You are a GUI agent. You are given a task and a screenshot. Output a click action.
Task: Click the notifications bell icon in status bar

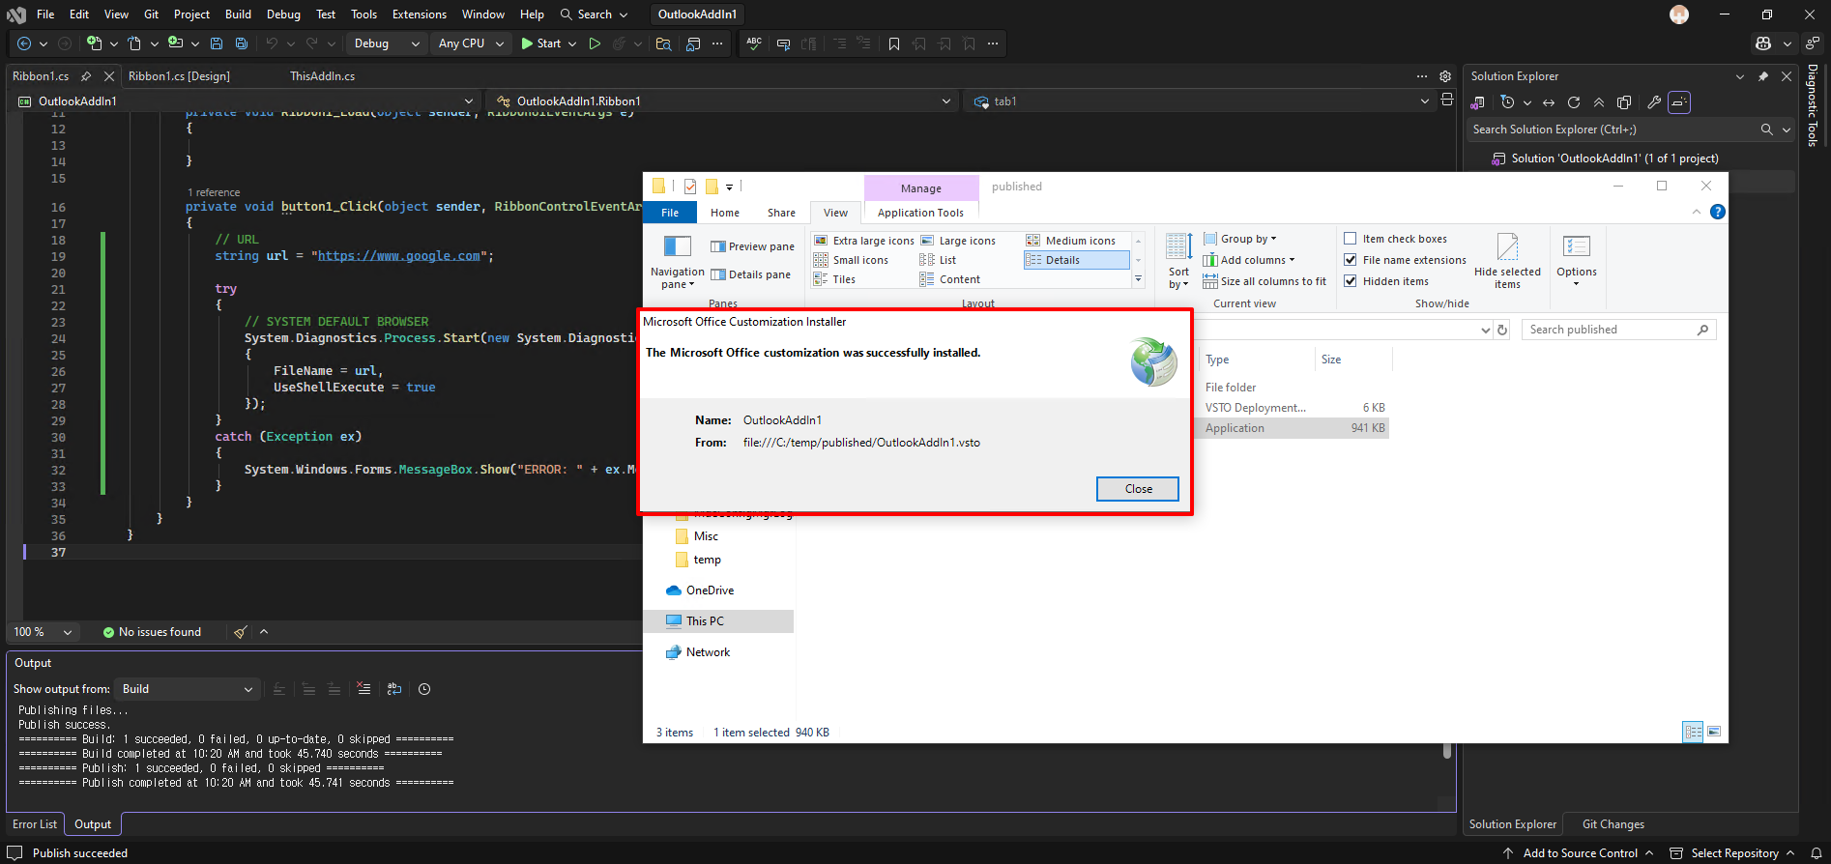tap(1816, 853)
